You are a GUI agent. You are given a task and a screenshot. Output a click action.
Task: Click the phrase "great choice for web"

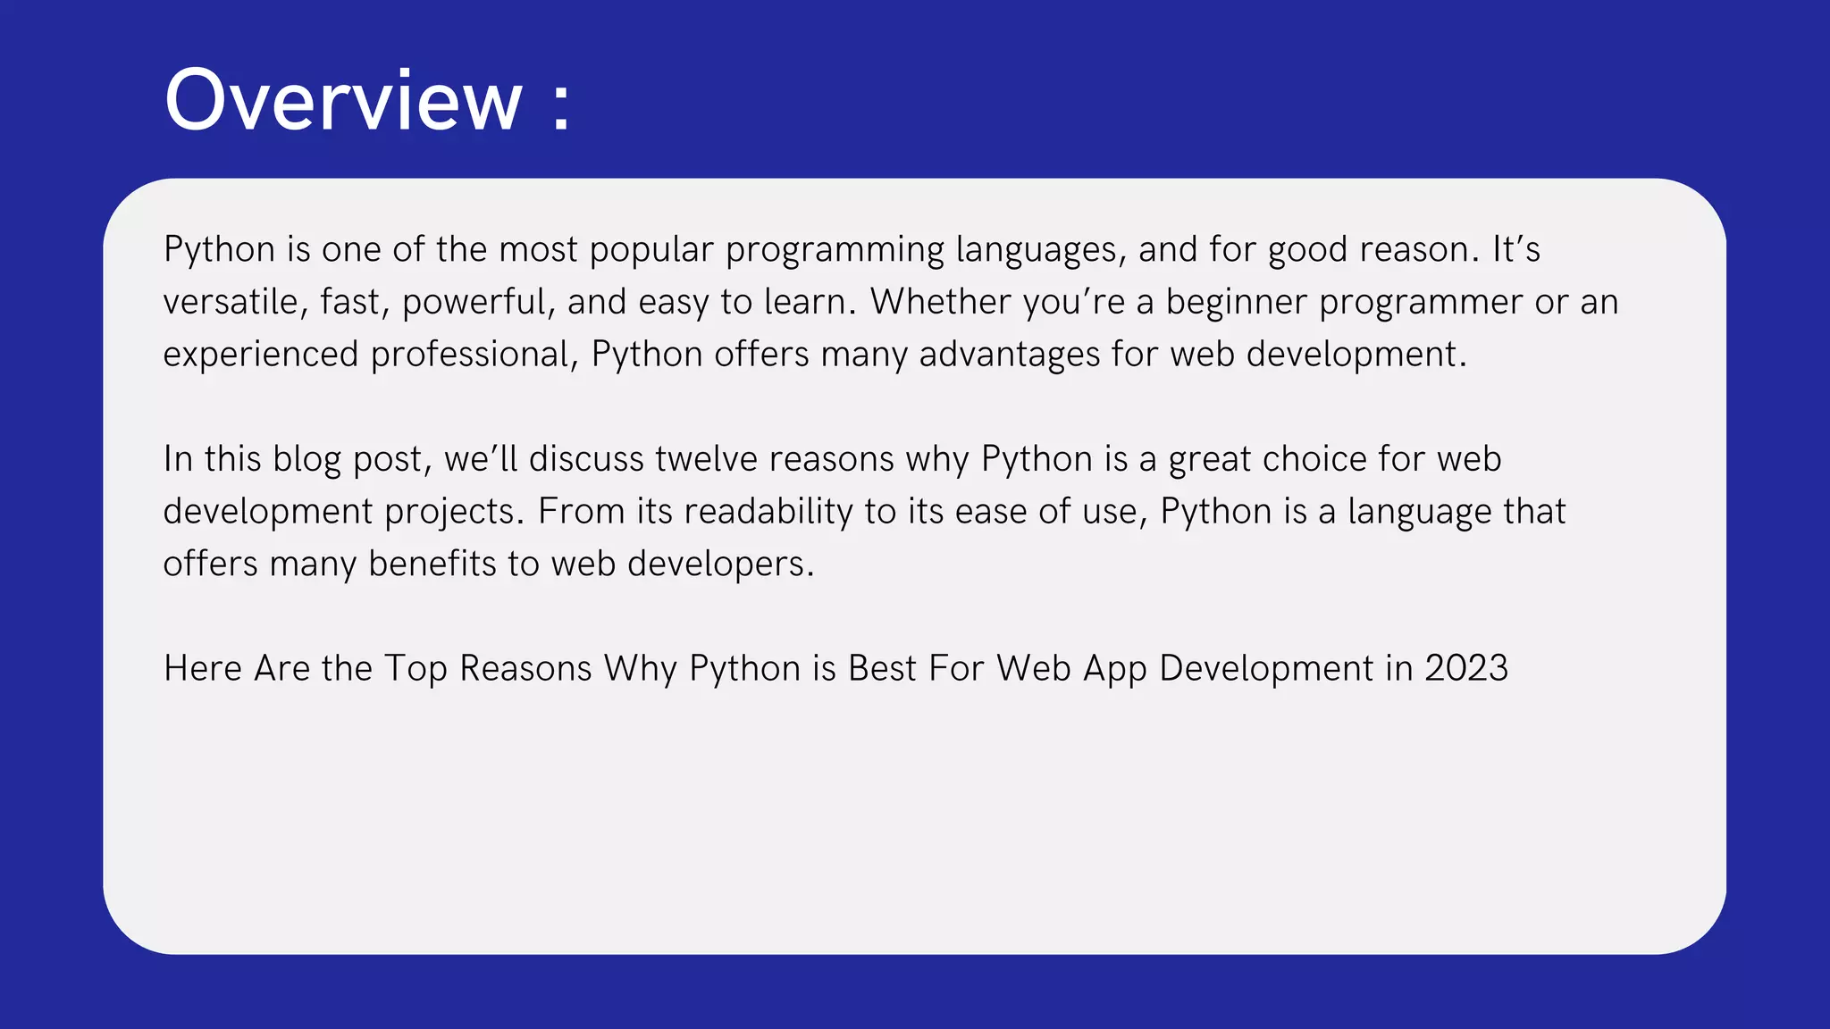click(x=1334, y=459)
